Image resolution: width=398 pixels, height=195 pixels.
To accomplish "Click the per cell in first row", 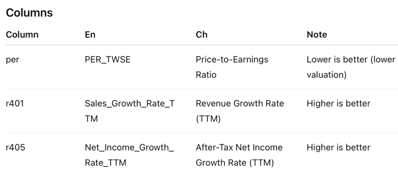I will pyautogui.click(x=12, y=60).
